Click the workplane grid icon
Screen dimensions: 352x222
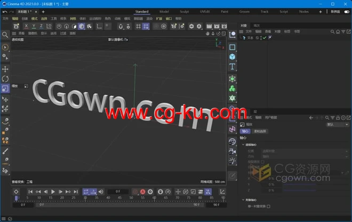138,27
